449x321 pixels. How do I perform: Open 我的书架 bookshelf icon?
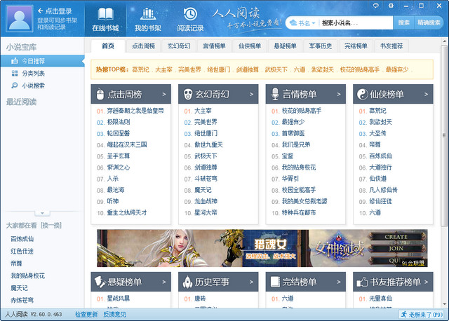coord(148,20)
